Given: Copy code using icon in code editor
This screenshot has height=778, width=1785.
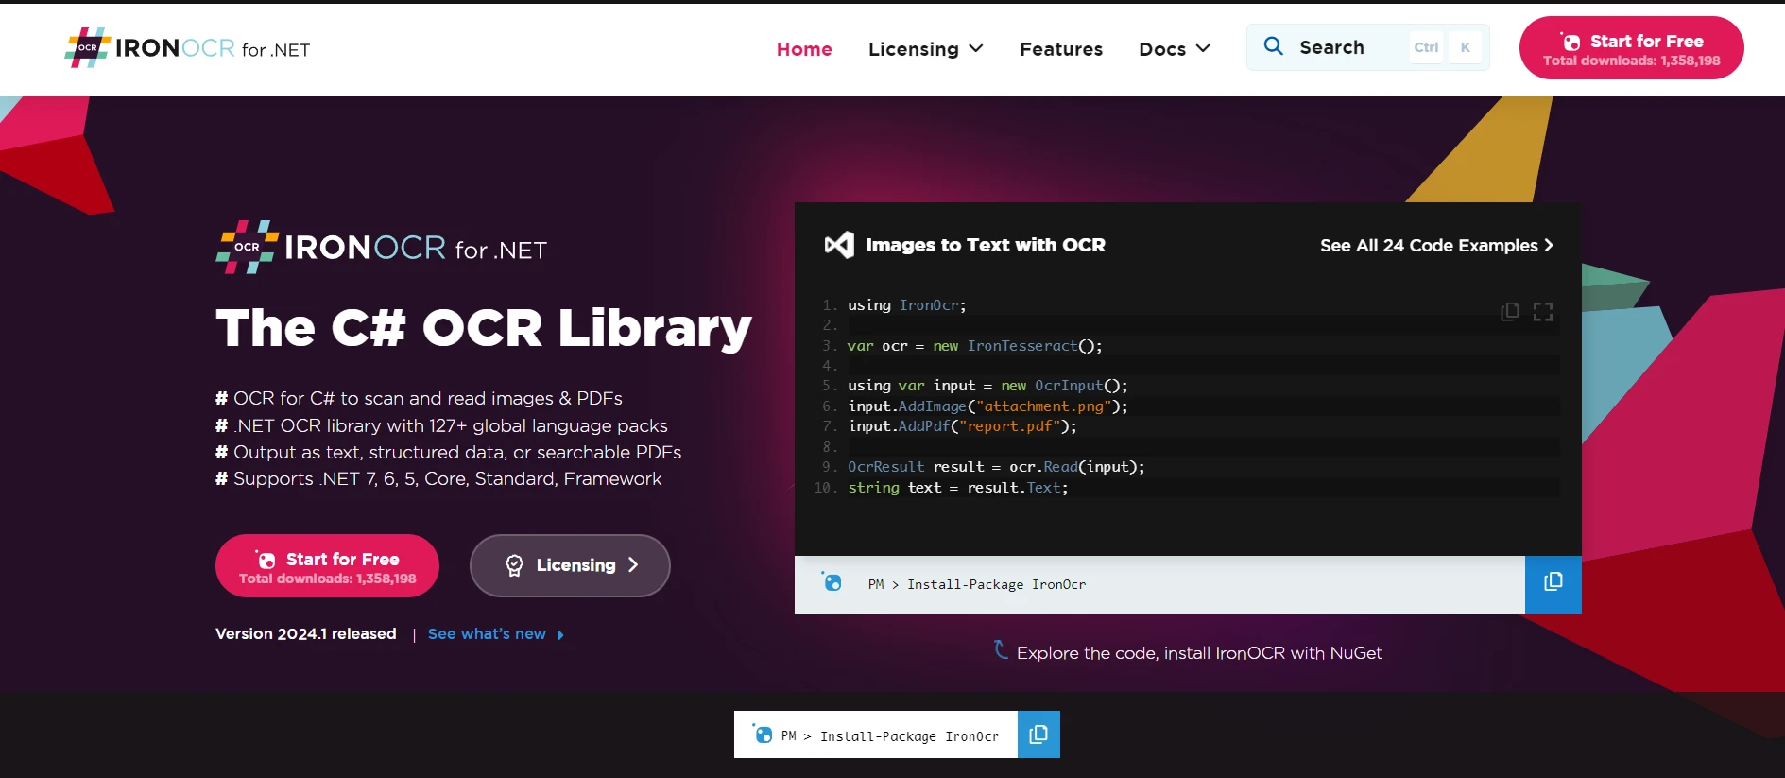Looking at the screenshot, I should (x=1509, y=312).
